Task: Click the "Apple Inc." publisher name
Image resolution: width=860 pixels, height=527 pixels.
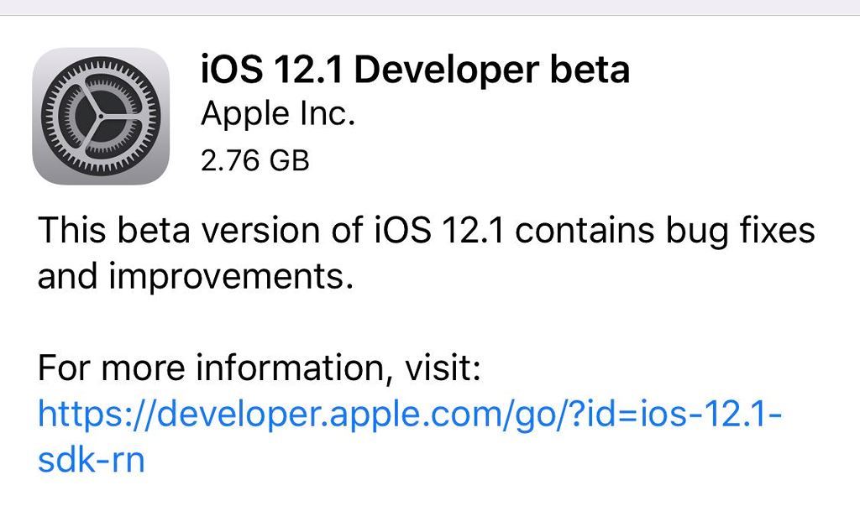Action: coord(278,114)
